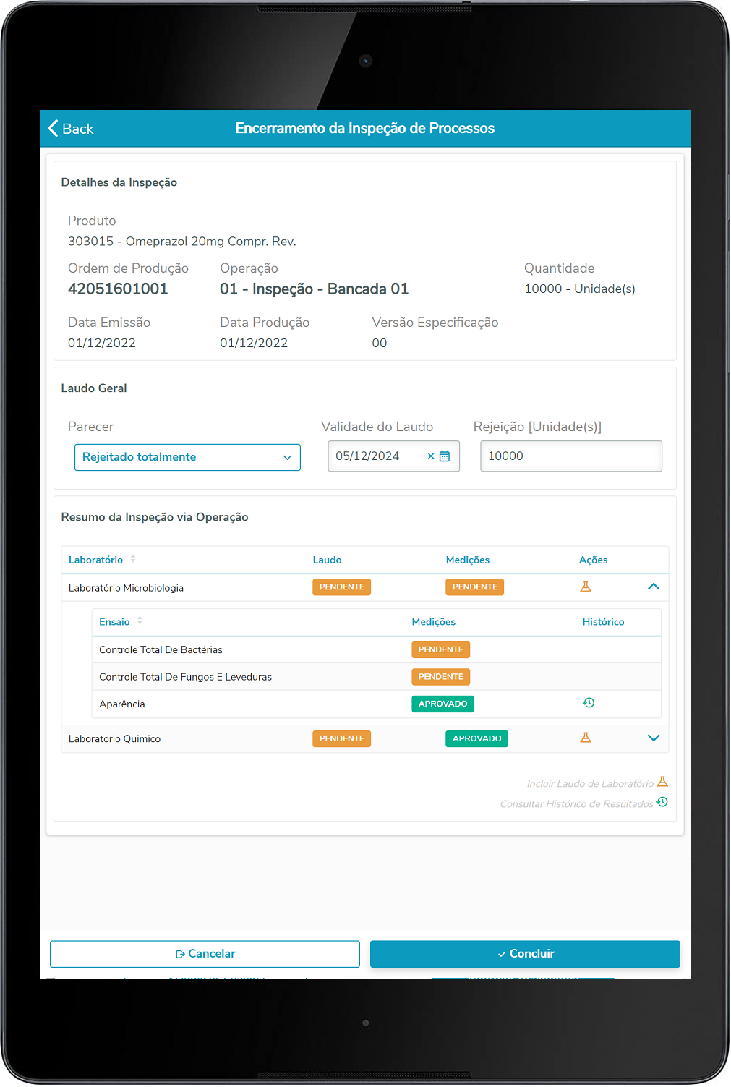Focus the Rejeição quantity field
The image size is (731, 1087).
click(x=571, y=456)
